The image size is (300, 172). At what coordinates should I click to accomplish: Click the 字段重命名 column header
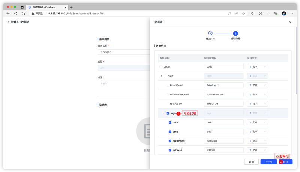pyautogui.click(x=210, y=58)
